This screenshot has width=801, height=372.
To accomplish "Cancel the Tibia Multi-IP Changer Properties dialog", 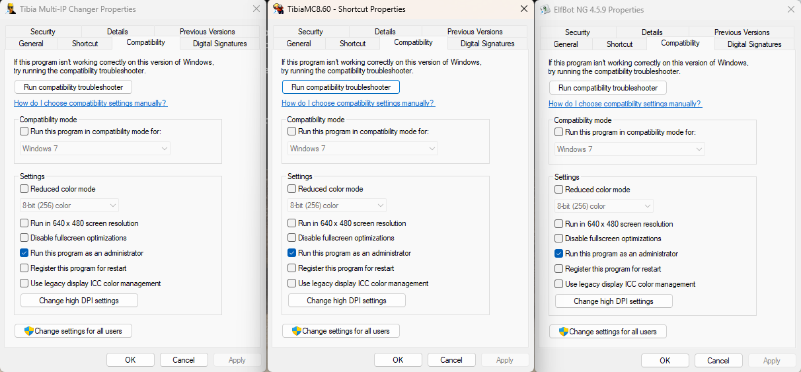I will click(x=184, y=360).
